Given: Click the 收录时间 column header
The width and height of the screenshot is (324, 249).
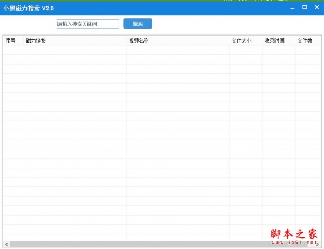Looking at the screenshot, I should pyautogui.click(x=279, y=40).
